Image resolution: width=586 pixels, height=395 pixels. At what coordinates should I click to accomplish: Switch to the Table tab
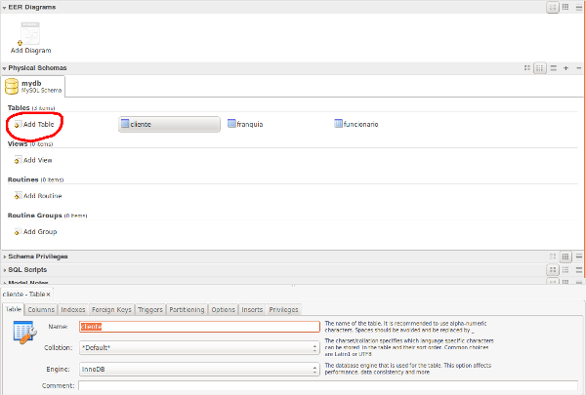(13, 309)
